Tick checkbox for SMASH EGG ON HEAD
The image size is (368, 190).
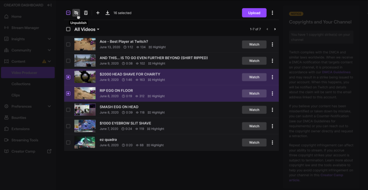click(x=68, y=110)
